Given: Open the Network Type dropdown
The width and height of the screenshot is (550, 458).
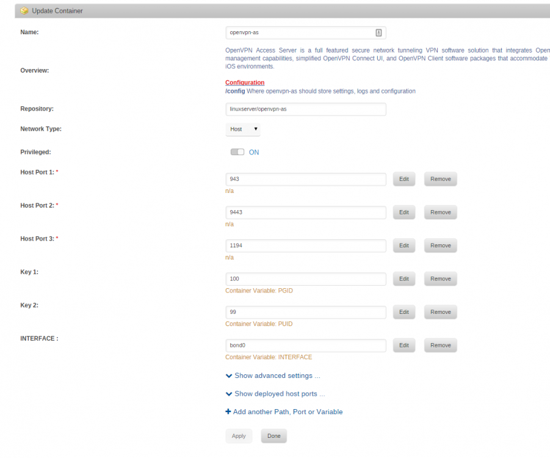Looking at the screenshot, I should pos(243,129).
